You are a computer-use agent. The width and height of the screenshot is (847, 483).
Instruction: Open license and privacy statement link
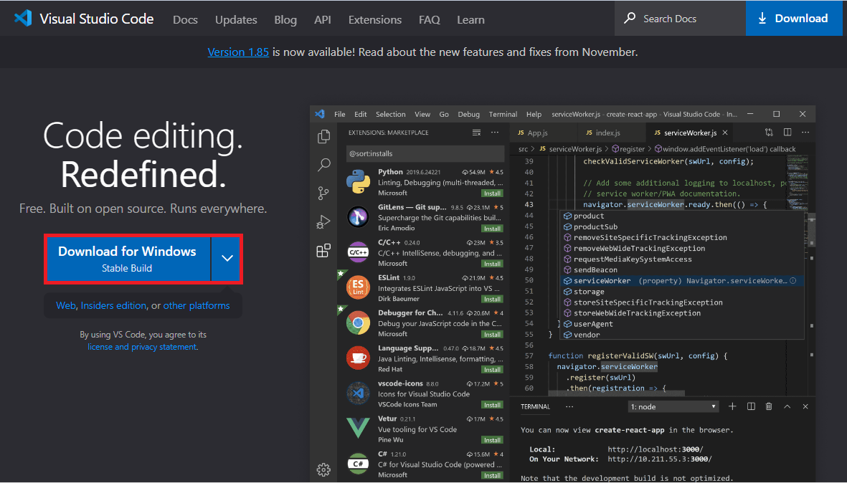coord(142,347)
